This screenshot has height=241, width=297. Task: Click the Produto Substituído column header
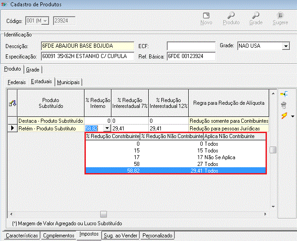51,103
